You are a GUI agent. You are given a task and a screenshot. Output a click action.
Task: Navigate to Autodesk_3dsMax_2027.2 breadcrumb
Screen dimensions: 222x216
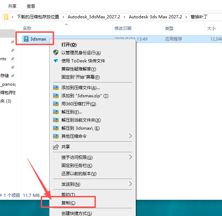94,17
